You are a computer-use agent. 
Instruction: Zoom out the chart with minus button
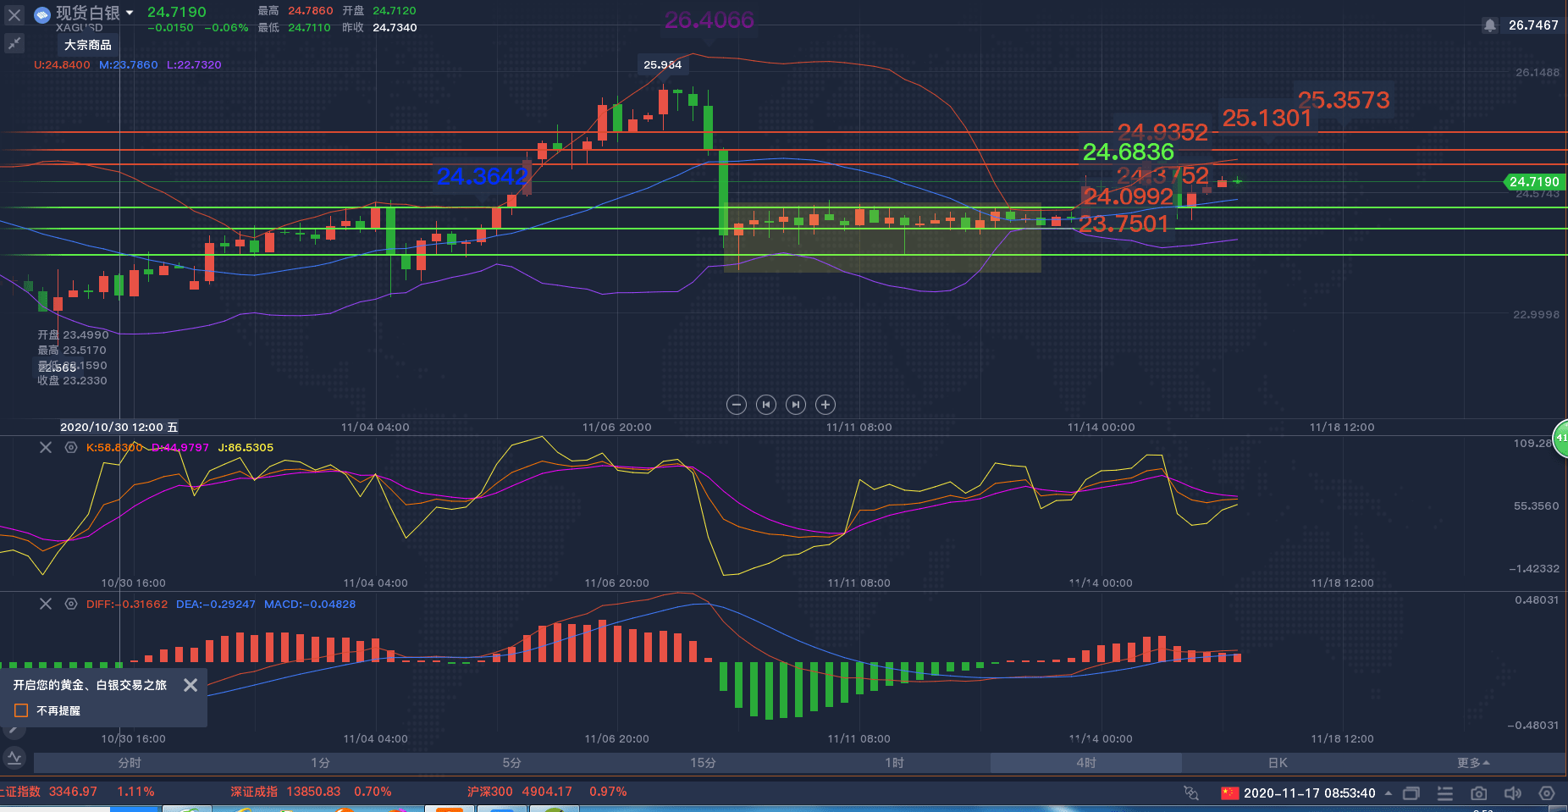pos(737,405)
